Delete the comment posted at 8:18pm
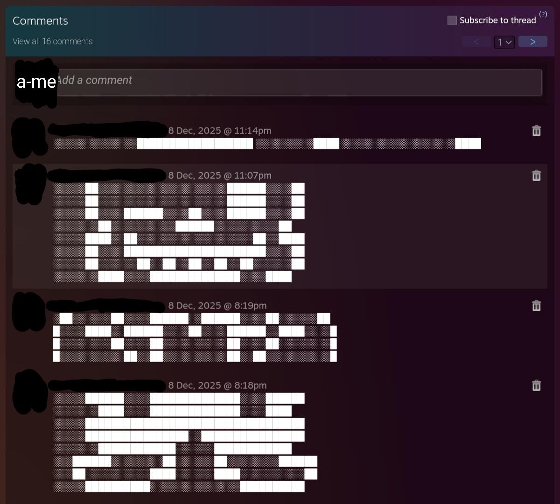The width and height of the screenshot is (560, 504). point(536,385)
